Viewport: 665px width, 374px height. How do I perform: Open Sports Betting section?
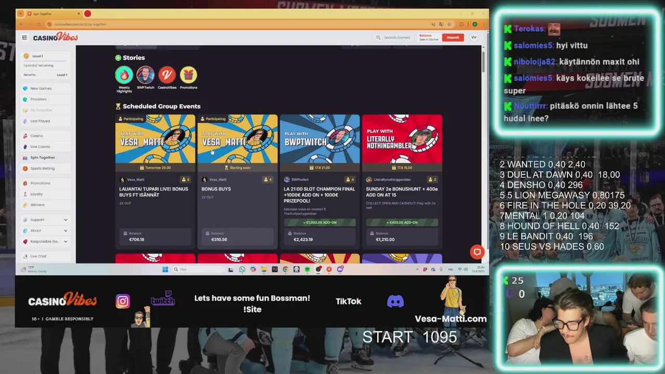[x=46, y=168]
